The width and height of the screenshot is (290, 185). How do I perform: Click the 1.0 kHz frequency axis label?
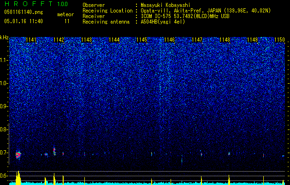coord(4,83)
